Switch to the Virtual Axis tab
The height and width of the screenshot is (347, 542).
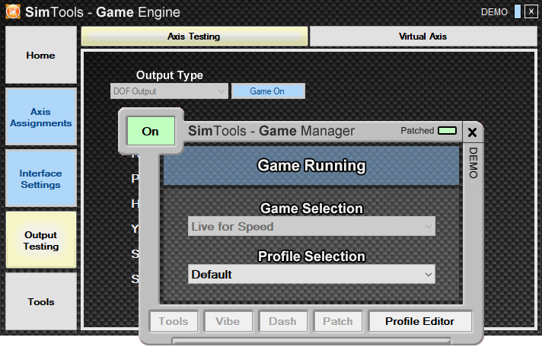422,37
